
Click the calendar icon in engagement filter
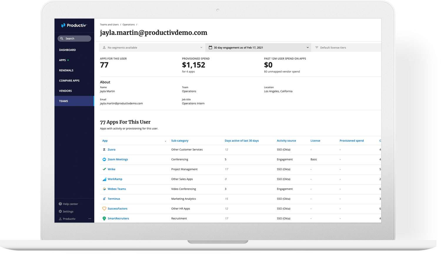[x=210, y=47]
